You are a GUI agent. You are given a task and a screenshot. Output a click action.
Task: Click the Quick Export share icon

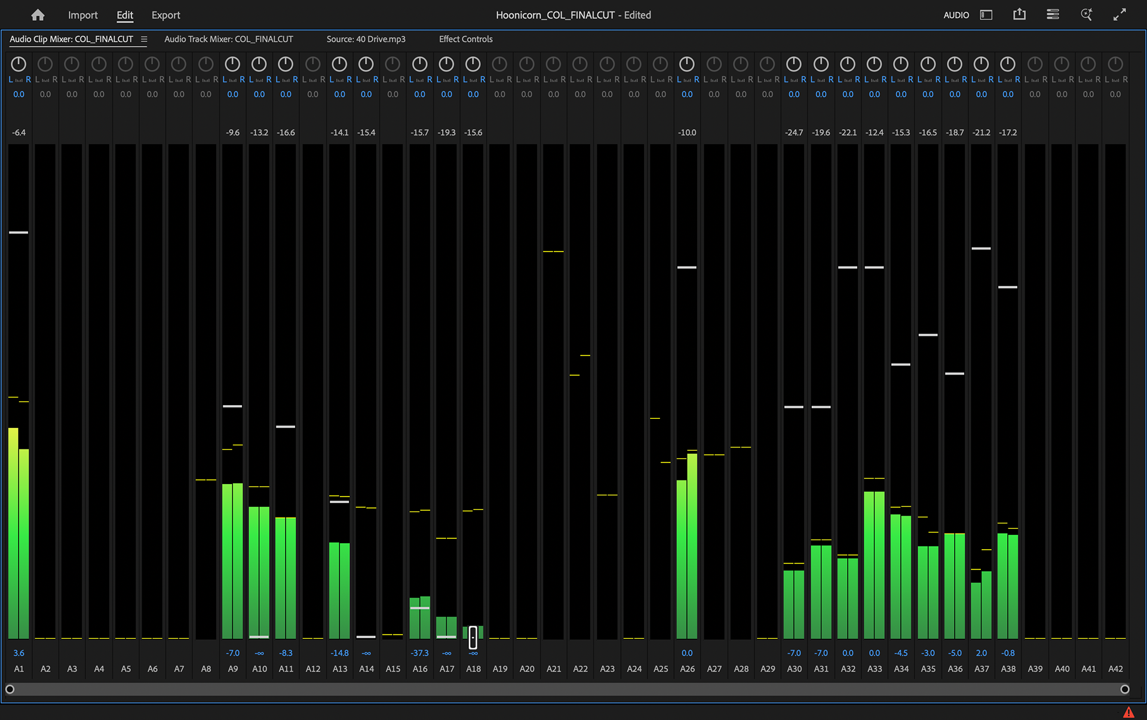click(1020, 14)
